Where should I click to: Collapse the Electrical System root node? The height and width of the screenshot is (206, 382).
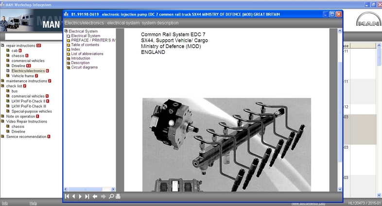(66, 31)
